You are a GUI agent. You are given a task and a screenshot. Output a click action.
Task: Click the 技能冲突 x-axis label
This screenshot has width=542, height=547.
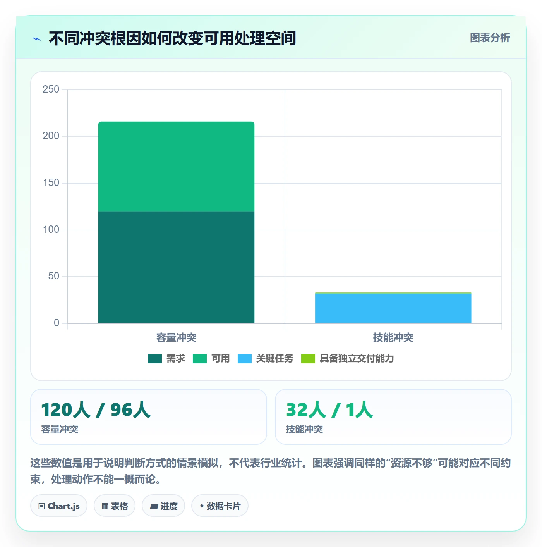[x=393, y=338]
